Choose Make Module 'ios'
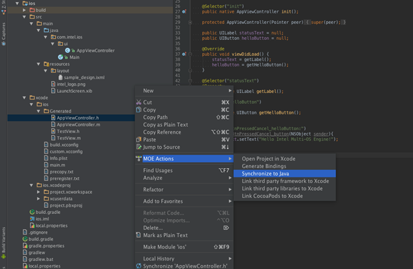 184,247
